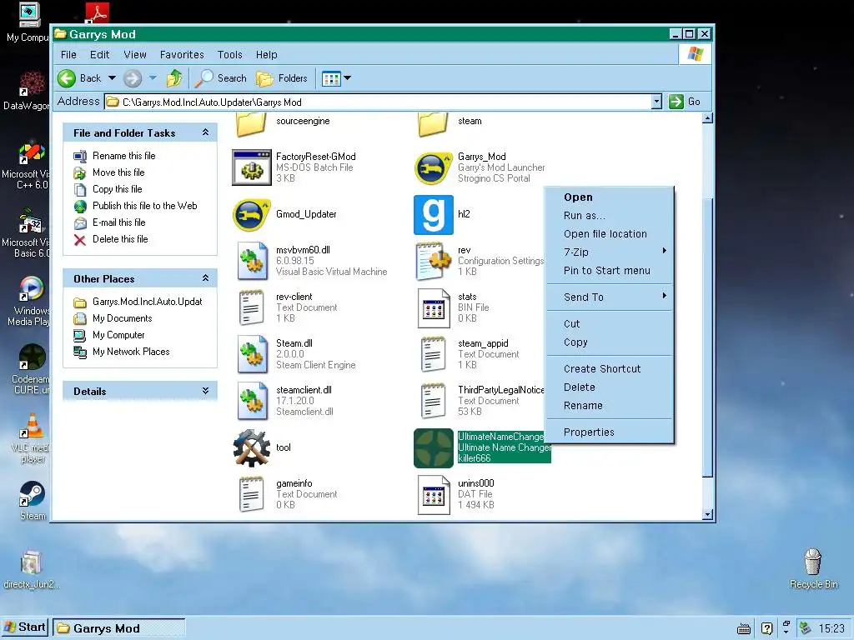Viewport: 854px width, 640px height.
Task: Open the Tools menu
Action: pos(230,54)
